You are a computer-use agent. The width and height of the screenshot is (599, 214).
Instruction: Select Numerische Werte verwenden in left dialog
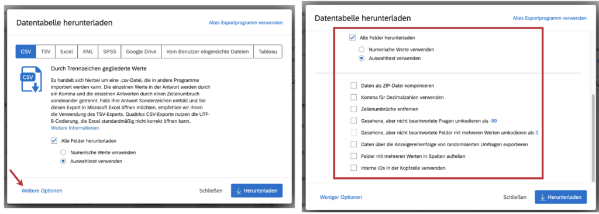63,152
